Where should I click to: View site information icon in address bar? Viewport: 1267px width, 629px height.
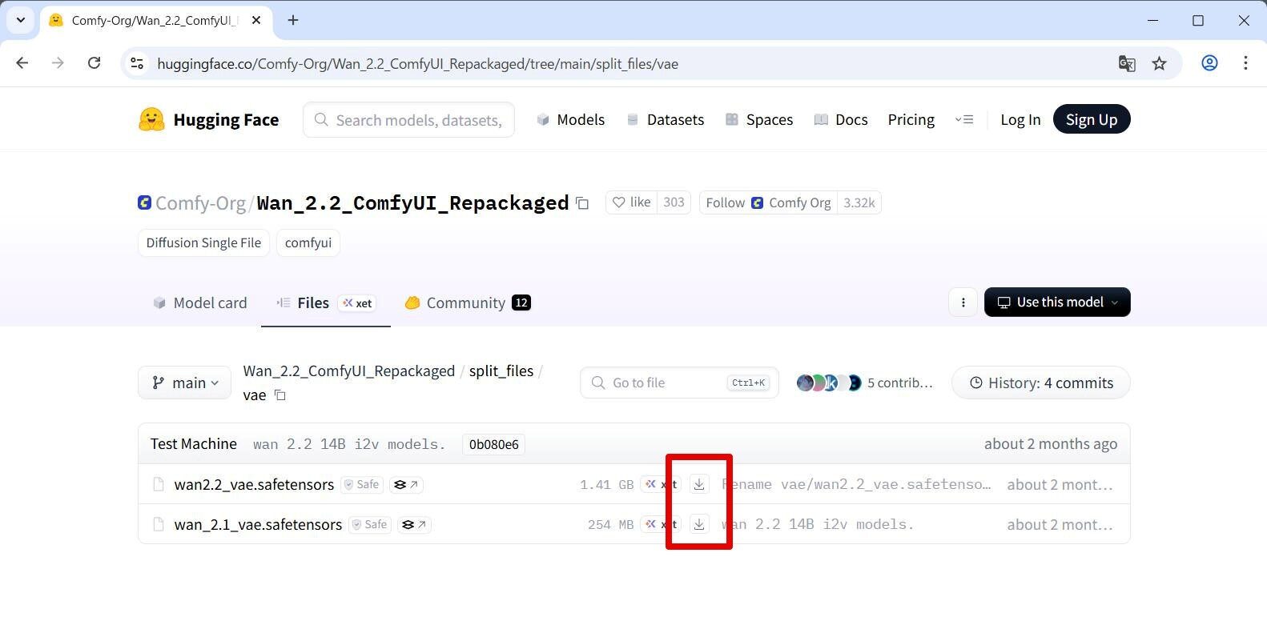coord(137,63)
